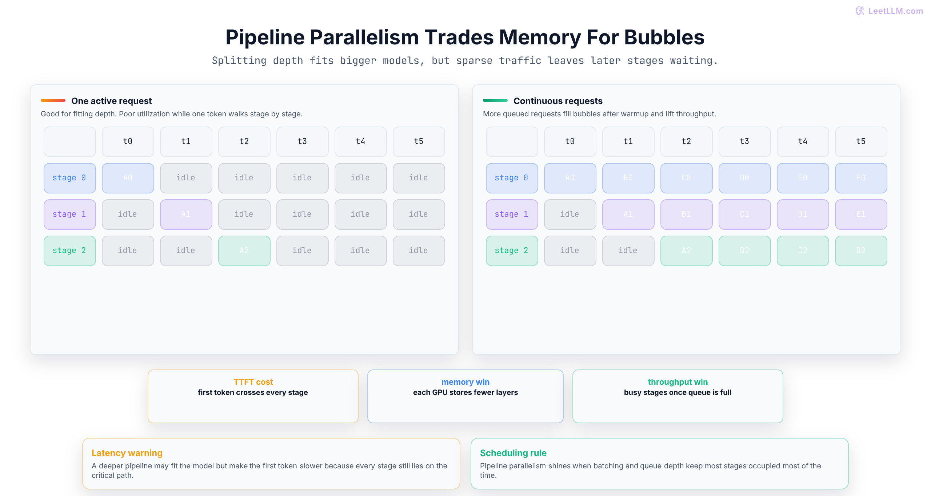Click the C1 cell
This screenshot has width=931, height=496.
click(745, 214)
